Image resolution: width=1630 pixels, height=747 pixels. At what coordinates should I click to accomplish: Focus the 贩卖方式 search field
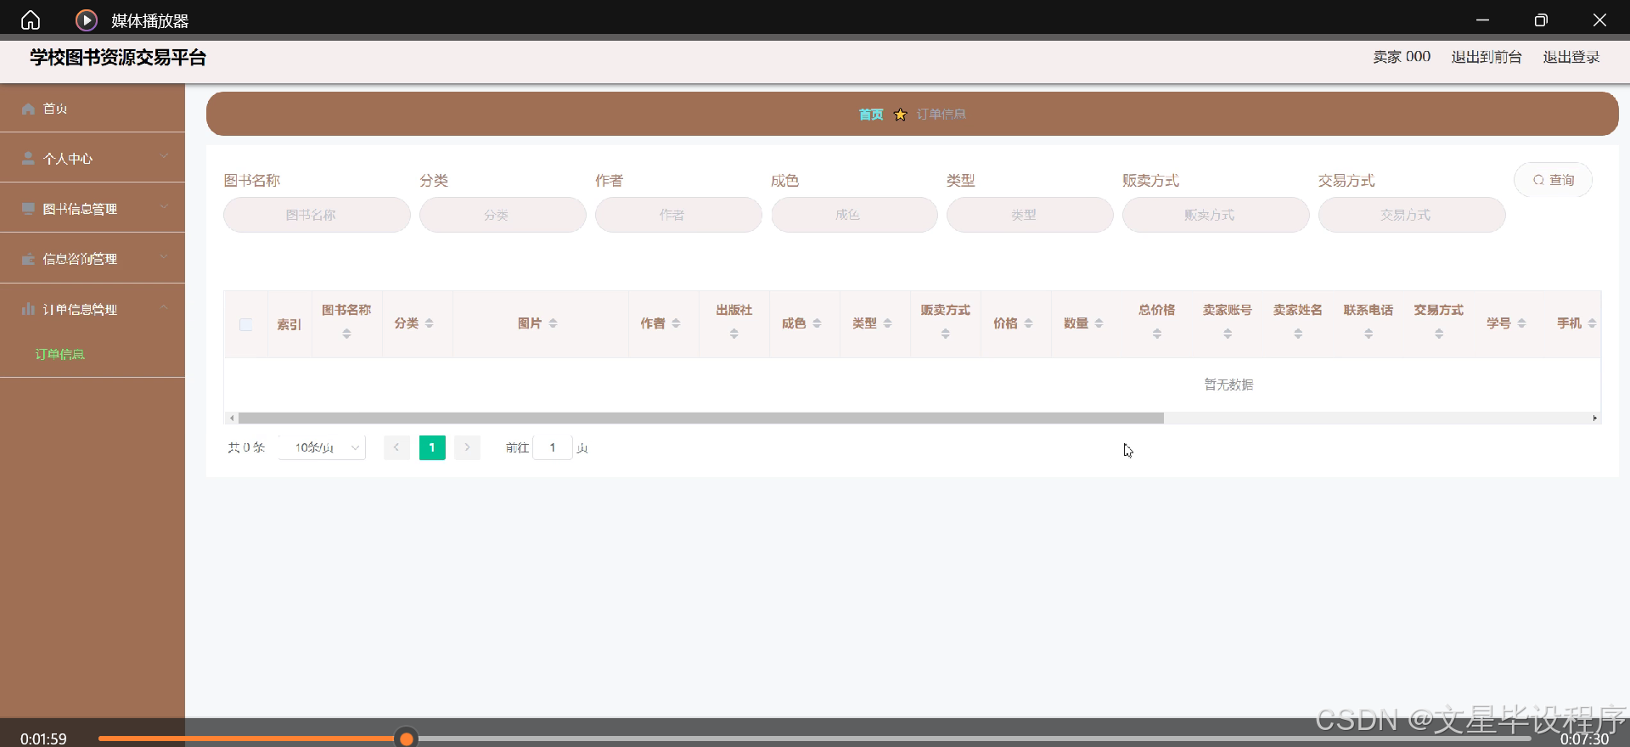pyautogui.click(x=1216, y=215)
